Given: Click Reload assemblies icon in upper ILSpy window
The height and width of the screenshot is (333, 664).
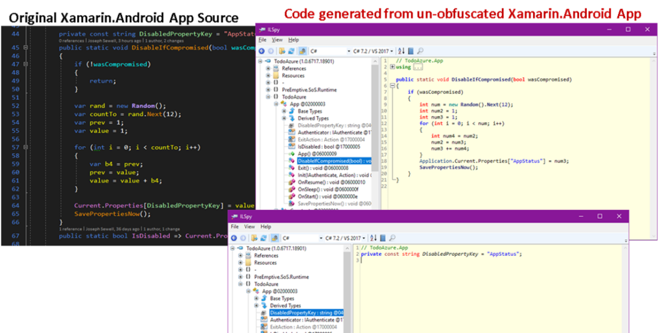Looking at the screenshot, I should pyautogui.click(x=291, y=51).
